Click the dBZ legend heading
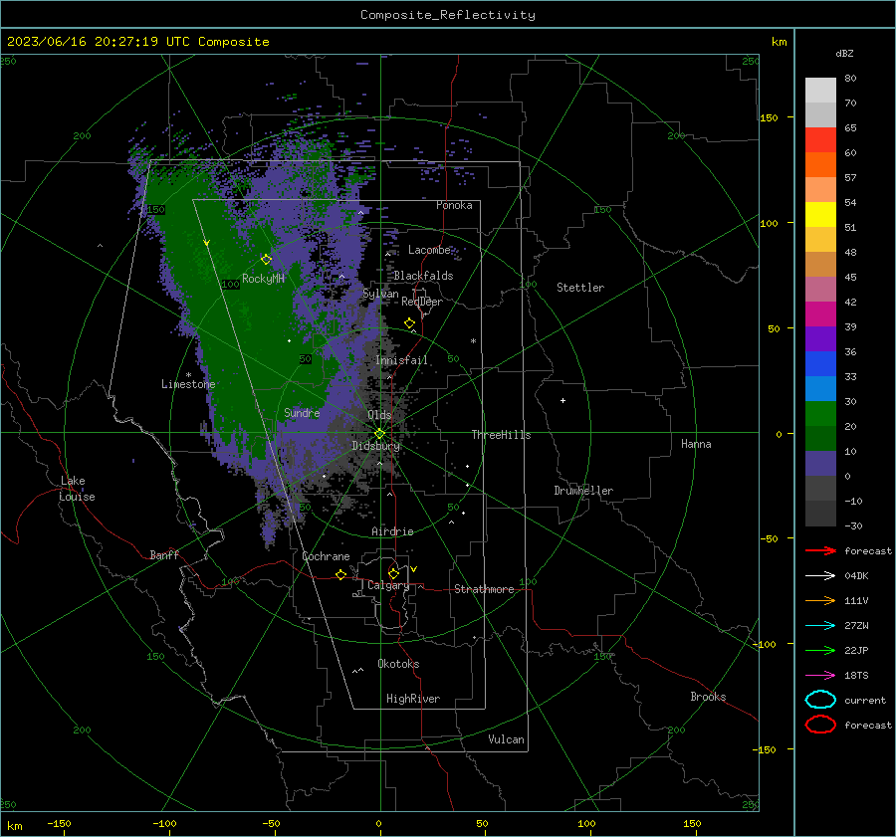This screenshot has width=896, height=837. click(x=844, y=53)
